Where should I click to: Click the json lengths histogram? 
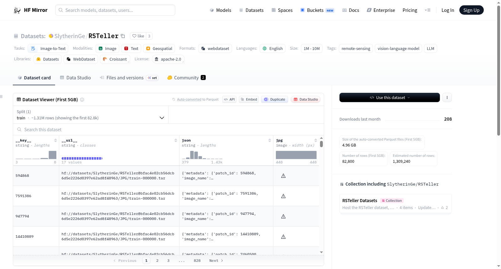pos(202,155)
